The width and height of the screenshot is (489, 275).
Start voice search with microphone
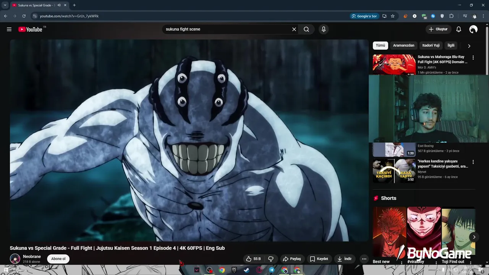[x=324, y=29]
